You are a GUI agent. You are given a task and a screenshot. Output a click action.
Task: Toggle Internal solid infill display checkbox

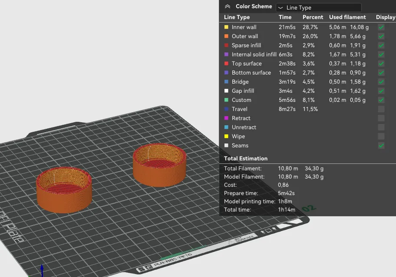[x=381, y=55]
